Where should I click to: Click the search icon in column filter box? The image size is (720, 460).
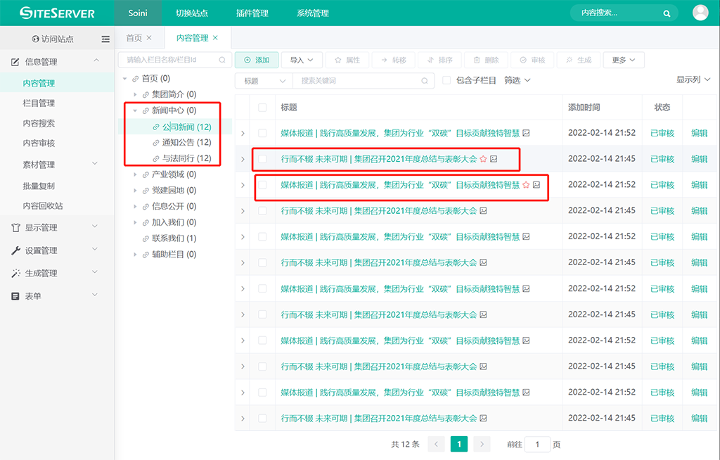[x=222, y=60]
